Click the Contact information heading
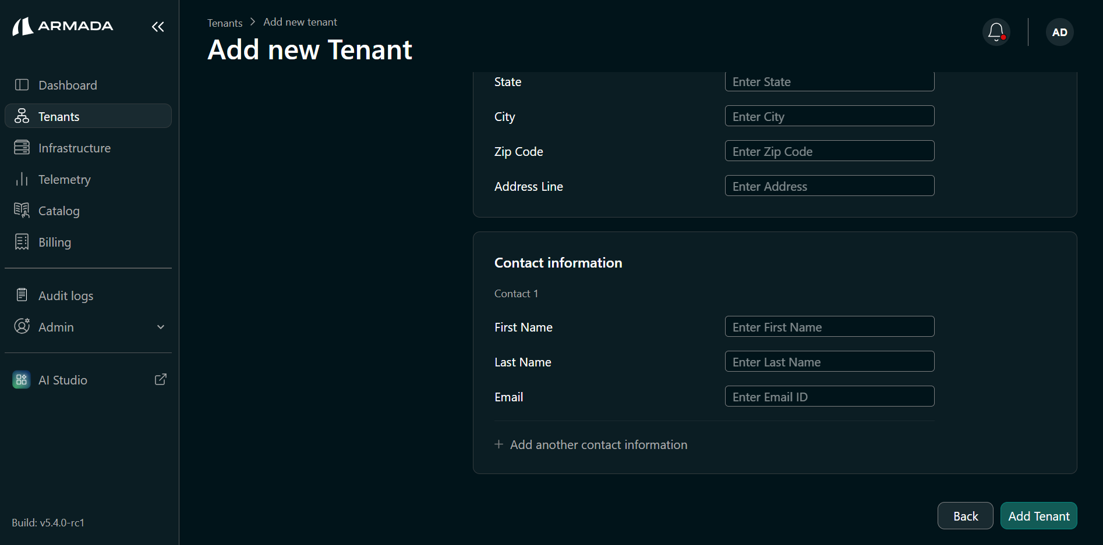1103x545 pixels. click(558, 263)
